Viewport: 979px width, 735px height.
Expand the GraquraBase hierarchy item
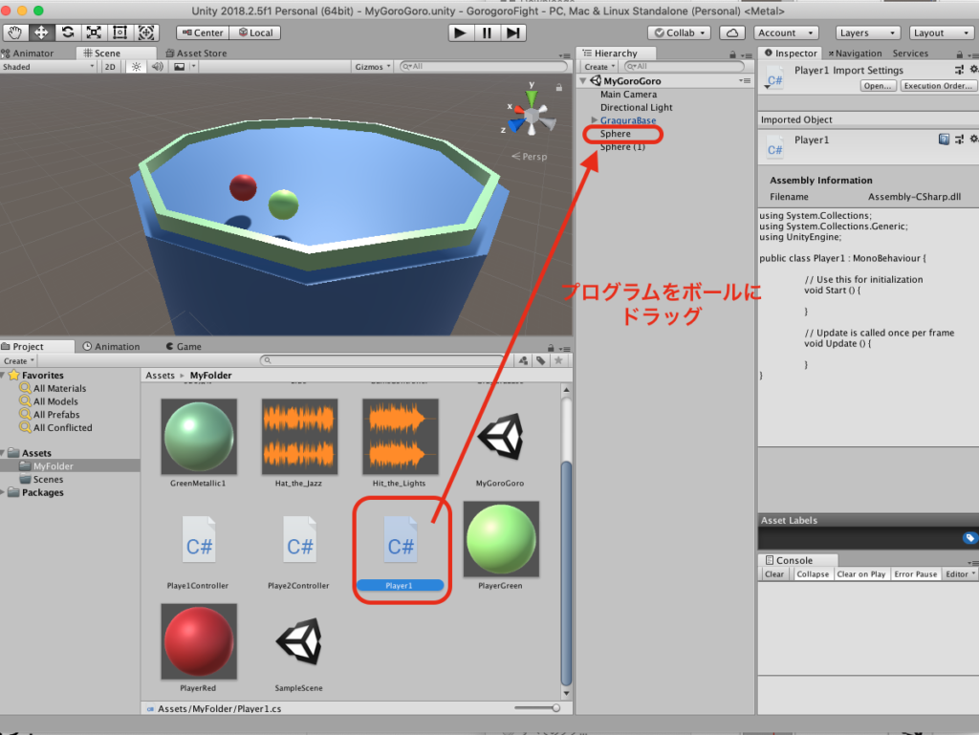click(595, 120)
